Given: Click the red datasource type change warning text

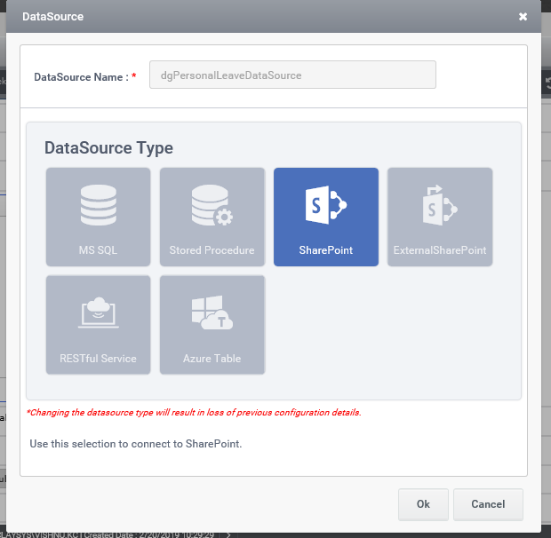Looking at the screenshot, I should (194, 412).
